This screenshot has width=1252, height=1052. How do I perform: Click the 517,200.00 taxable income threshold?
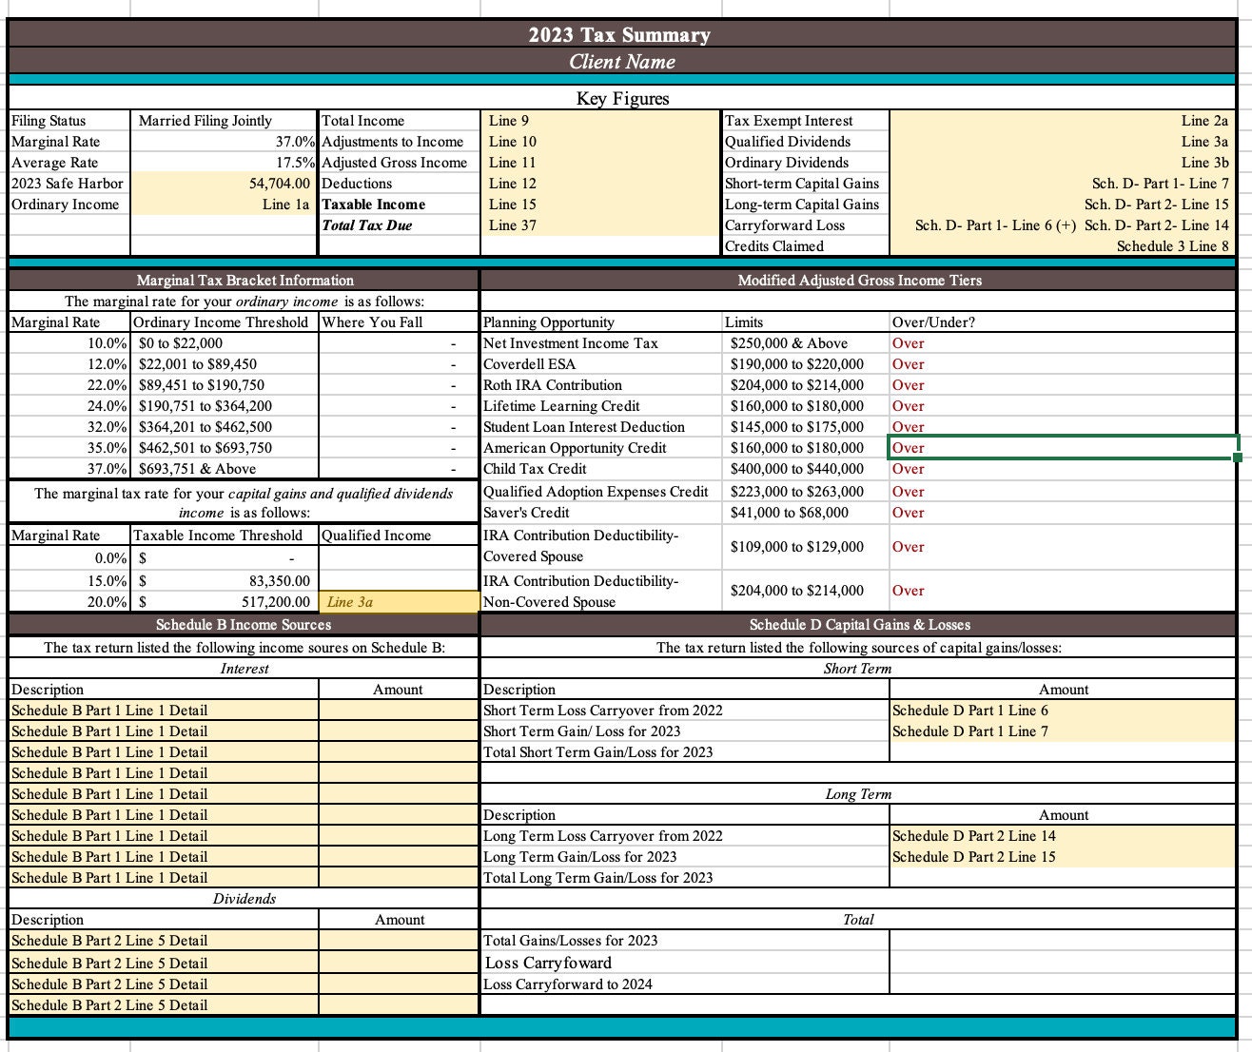click(x=225, y=602)
